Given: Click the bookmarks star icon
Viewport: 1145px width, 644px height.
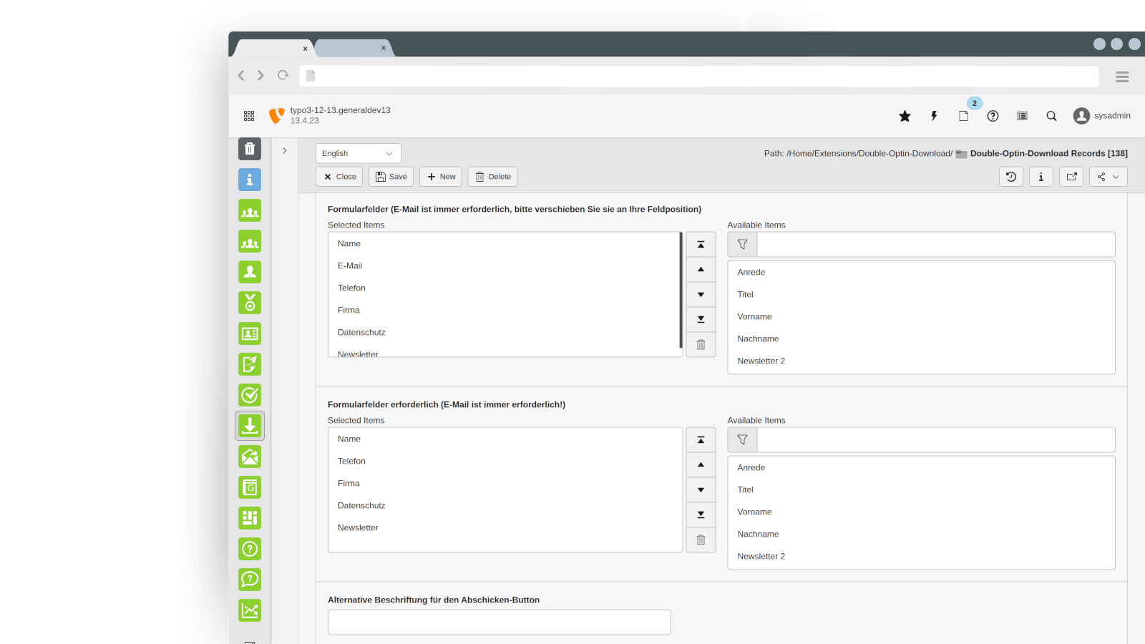Looking at the screenshot, I should [x=905, y=116].
